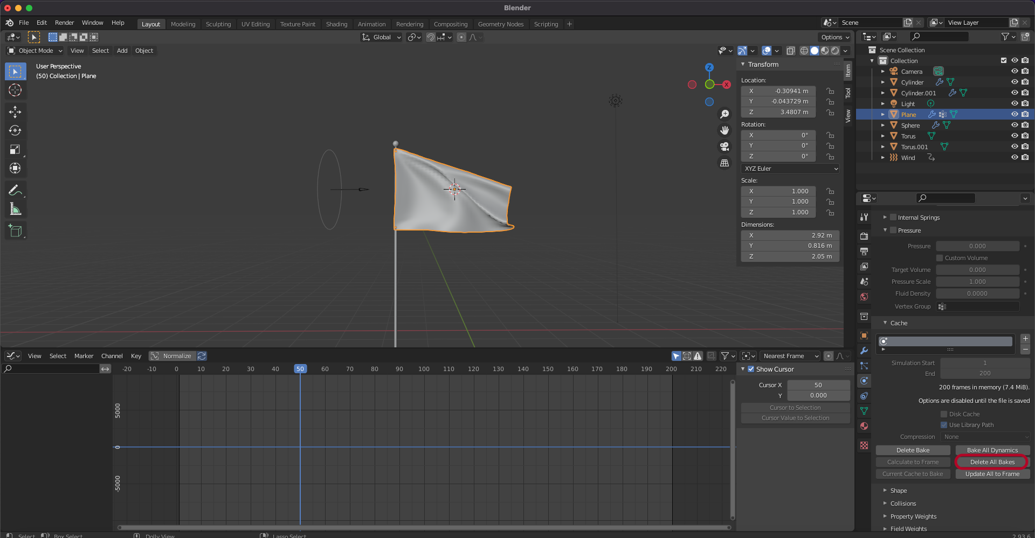
Task: Open the Render menu
Action: point(64,23)
